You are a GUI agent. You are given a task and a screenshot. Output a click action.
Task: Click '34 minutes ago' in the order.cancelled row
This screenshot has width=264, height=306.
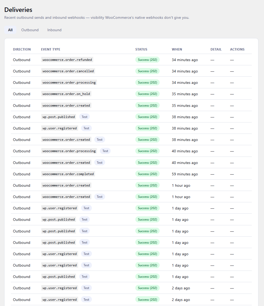(185, 71)
